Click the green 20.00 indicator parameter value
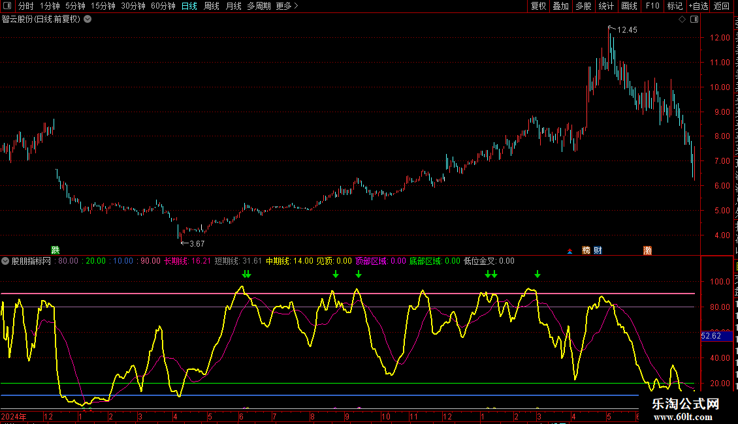738x424 pixels. pyautogui.click(x=96, y=261)
